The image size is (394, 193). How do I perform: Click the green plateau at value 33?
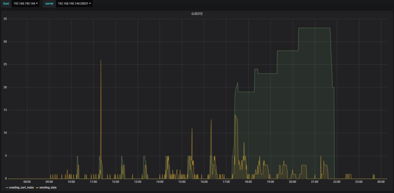314,28
